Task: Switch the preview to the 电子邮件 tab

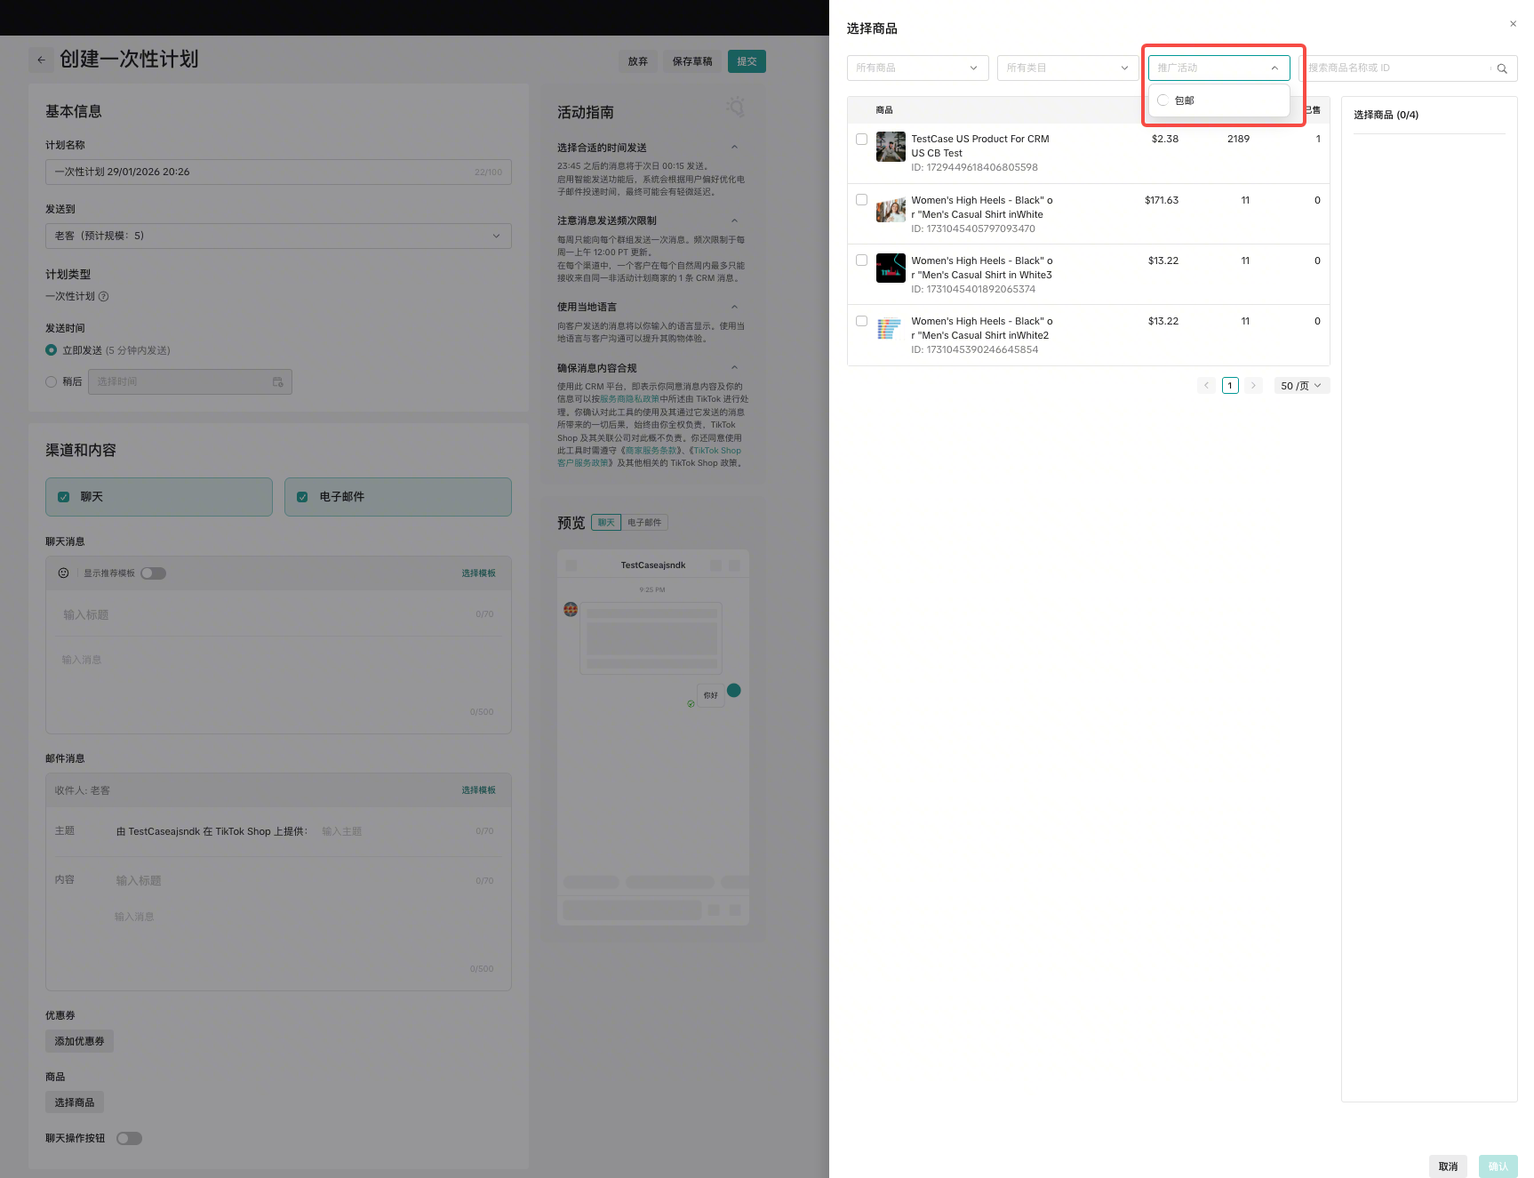Action: click(644, 523)
